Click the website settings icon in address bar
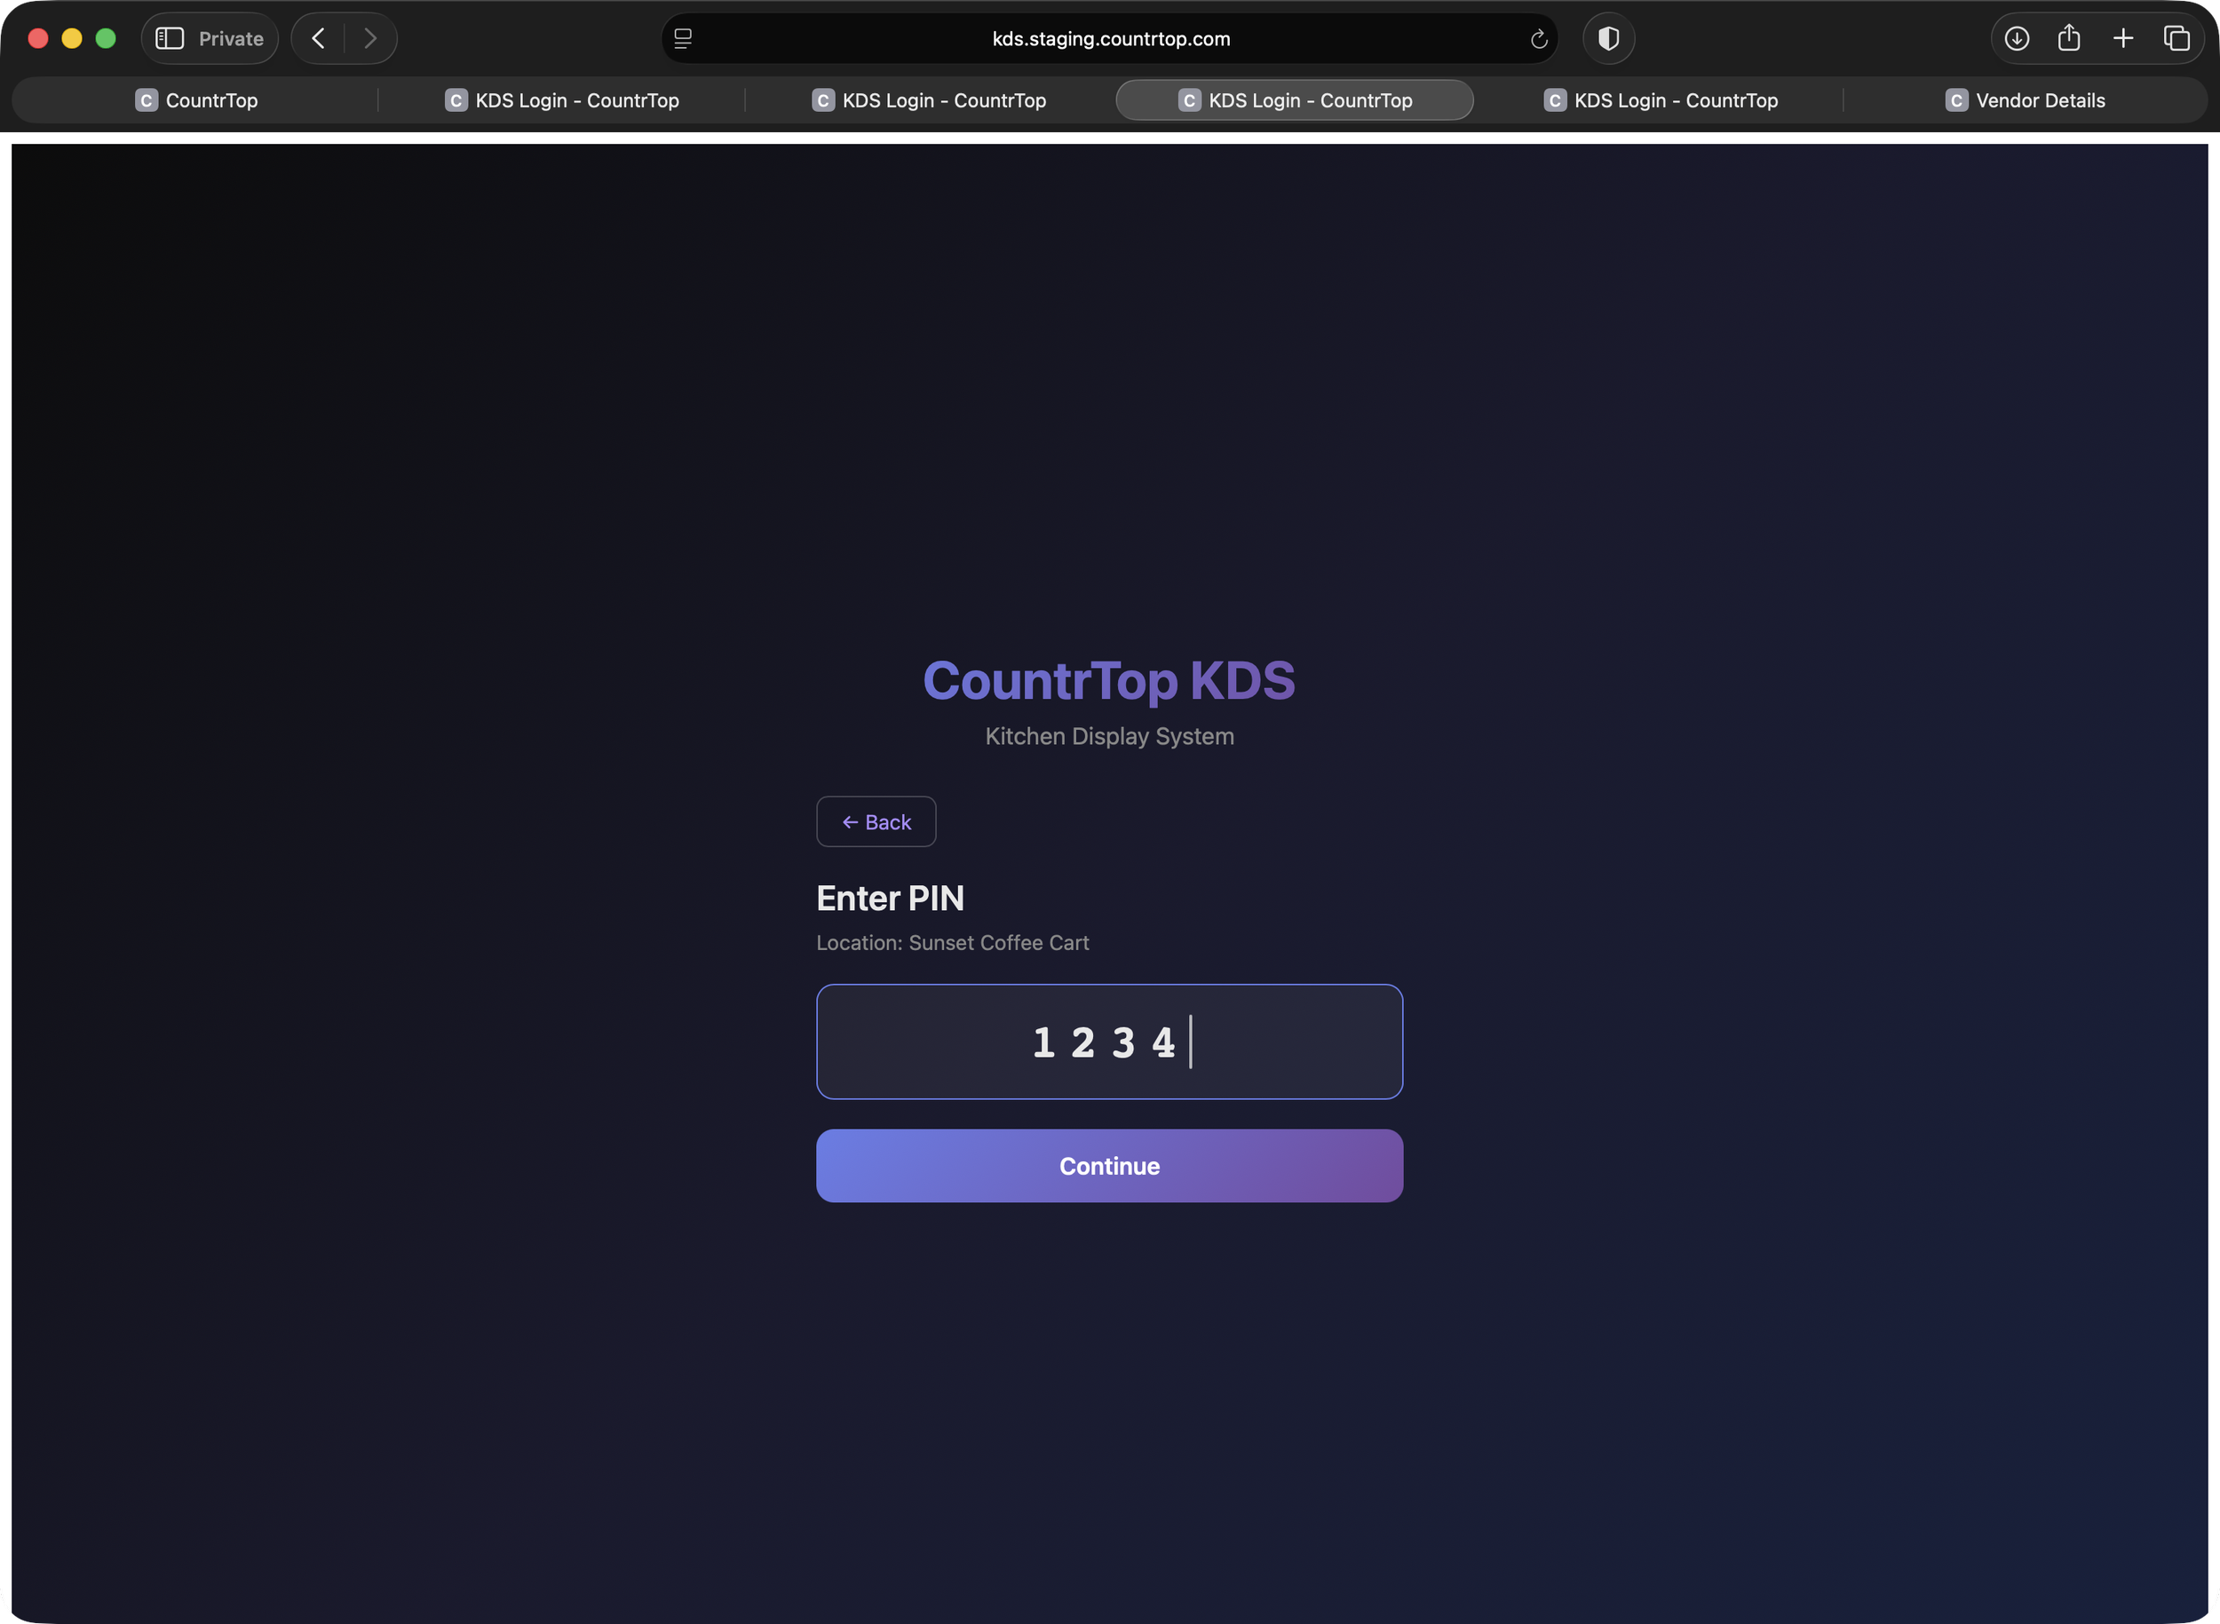Viewport: 2220px width, 1624px height. (x=682, y=38)
